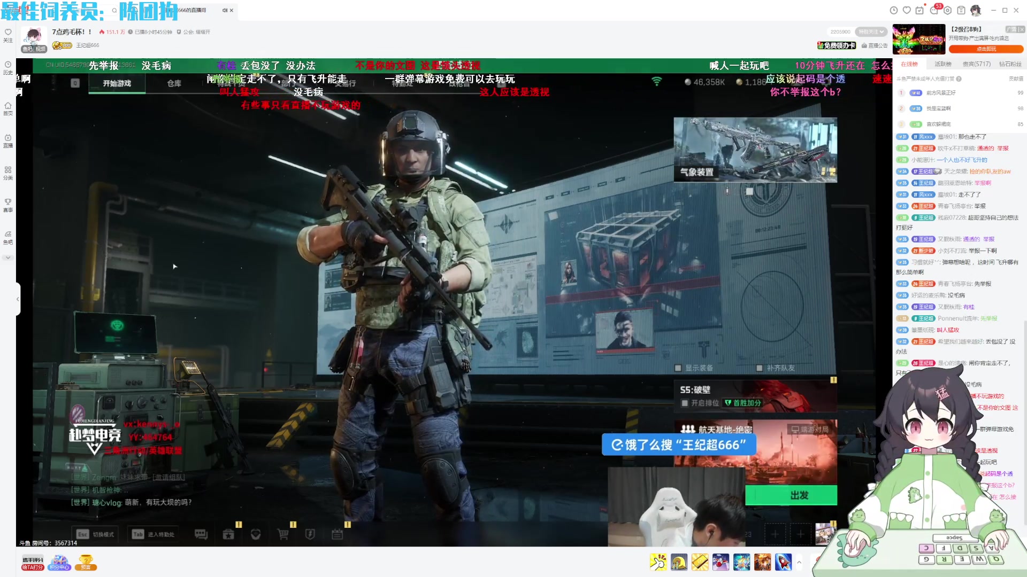Open 分类 categories in left sidebar

pyautogui.click(x=8, y=173)
